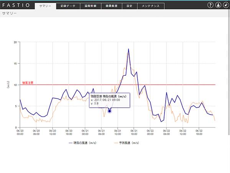The height and width of the screenshot is (173, 230).
Task: Click the wind speed peak near 18
Action: tap(128, 49)
